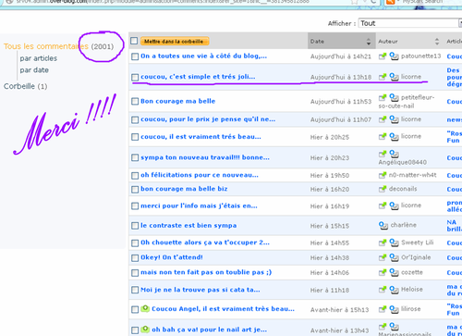Click blue contact icon beside cozette
462x336 pixels.
pos(394,272)
